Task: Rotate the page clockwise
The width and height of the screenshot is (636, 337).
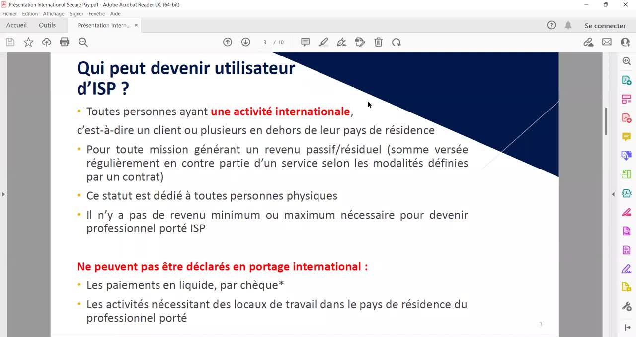Action: click(396, 42)
